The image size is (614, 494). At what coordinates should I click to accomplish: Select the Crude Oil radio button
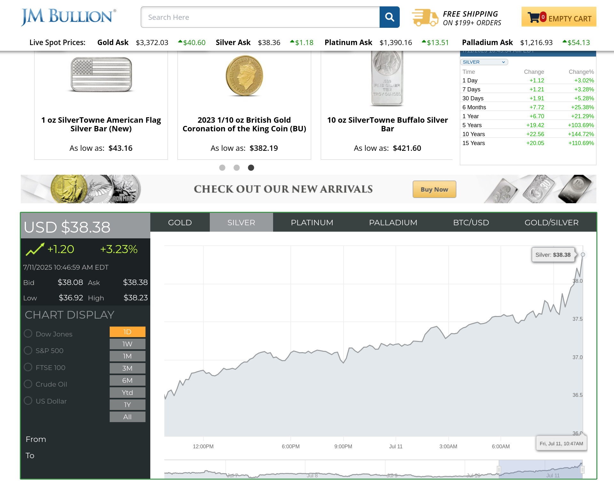[x=28, y=384]
